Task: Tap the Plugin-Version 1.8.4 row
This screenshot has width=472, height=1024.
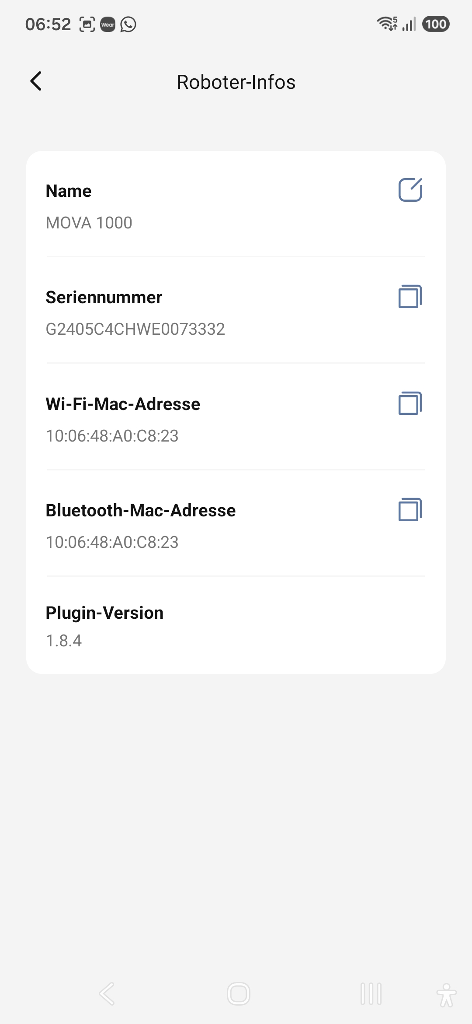Action: [x=236, y=626]
